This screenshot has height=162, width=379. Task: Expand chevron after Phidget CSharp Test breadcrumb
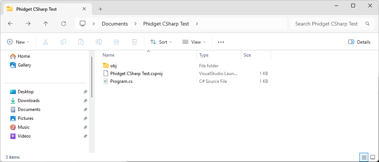(197, 24)
